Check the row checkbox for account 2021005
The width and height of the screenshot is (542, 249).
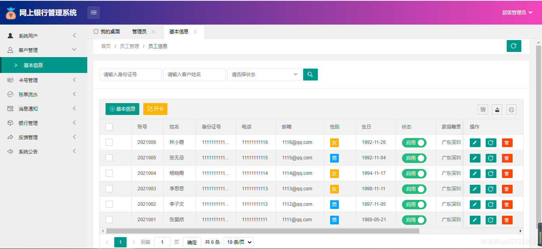109,158
